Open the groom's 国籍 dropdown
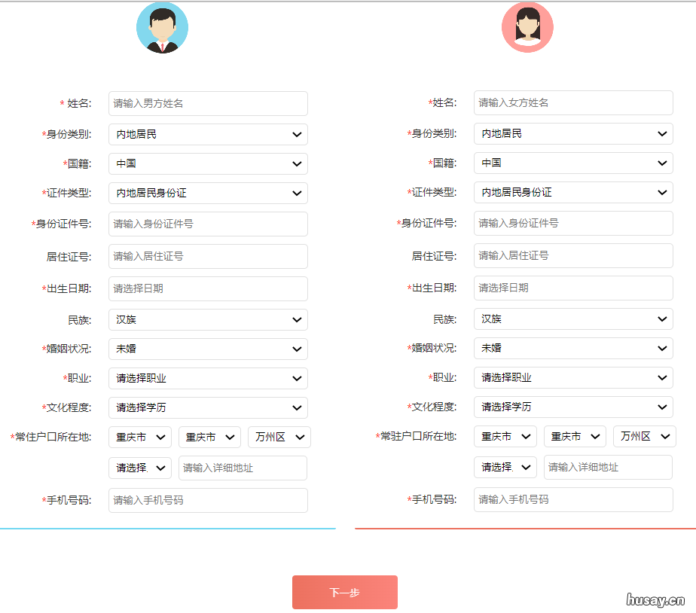 tap(208, 163)
